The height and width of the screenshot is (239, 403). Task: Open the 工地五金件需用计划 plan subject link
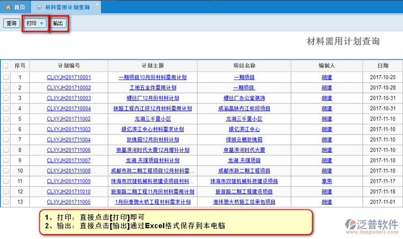[x=153, y=88]
